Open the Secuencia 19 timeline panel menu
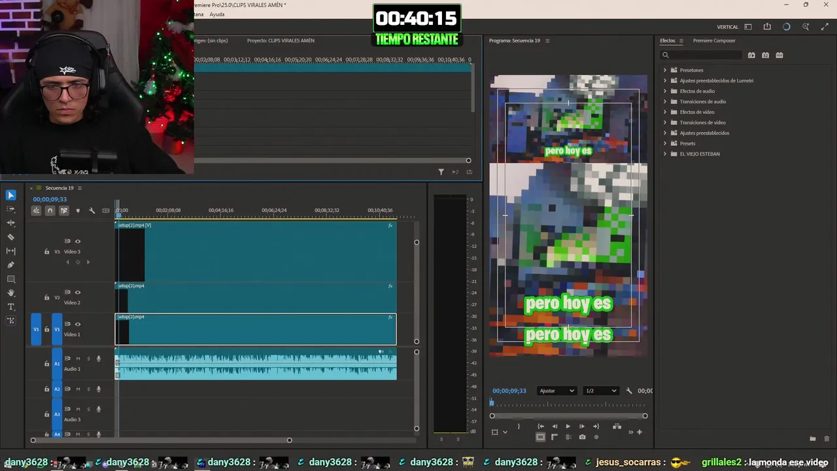Viewport: 837px width, 471px height. [x=80, y=188]
